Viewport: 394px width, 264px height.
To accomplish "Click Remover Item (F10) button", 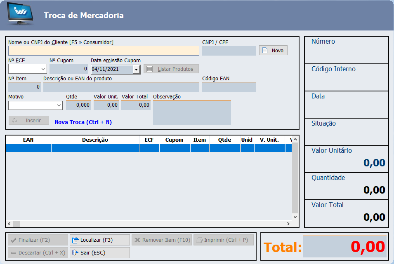I will [x=161, y=240].
